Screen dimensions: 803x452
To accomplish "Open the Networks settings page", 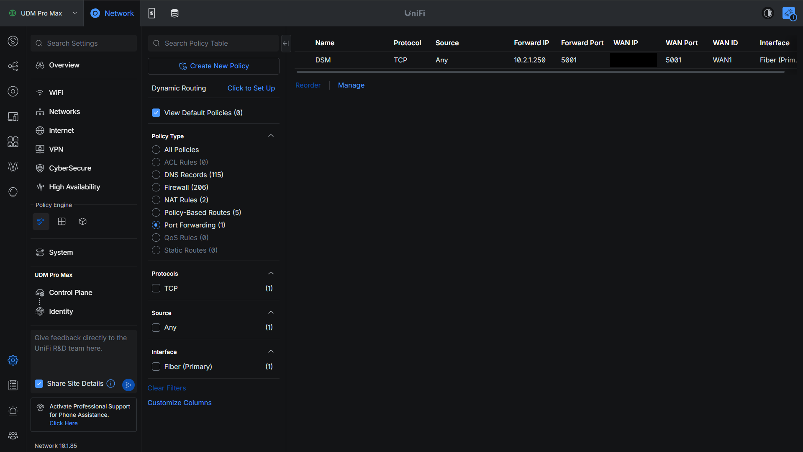I will tap(84, 111).
